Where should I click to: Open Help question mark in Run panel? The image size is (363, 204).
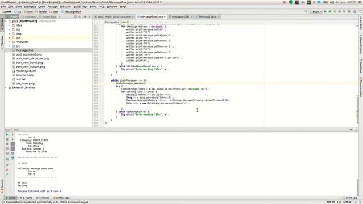pyautogui.click(x=7, y=175)
